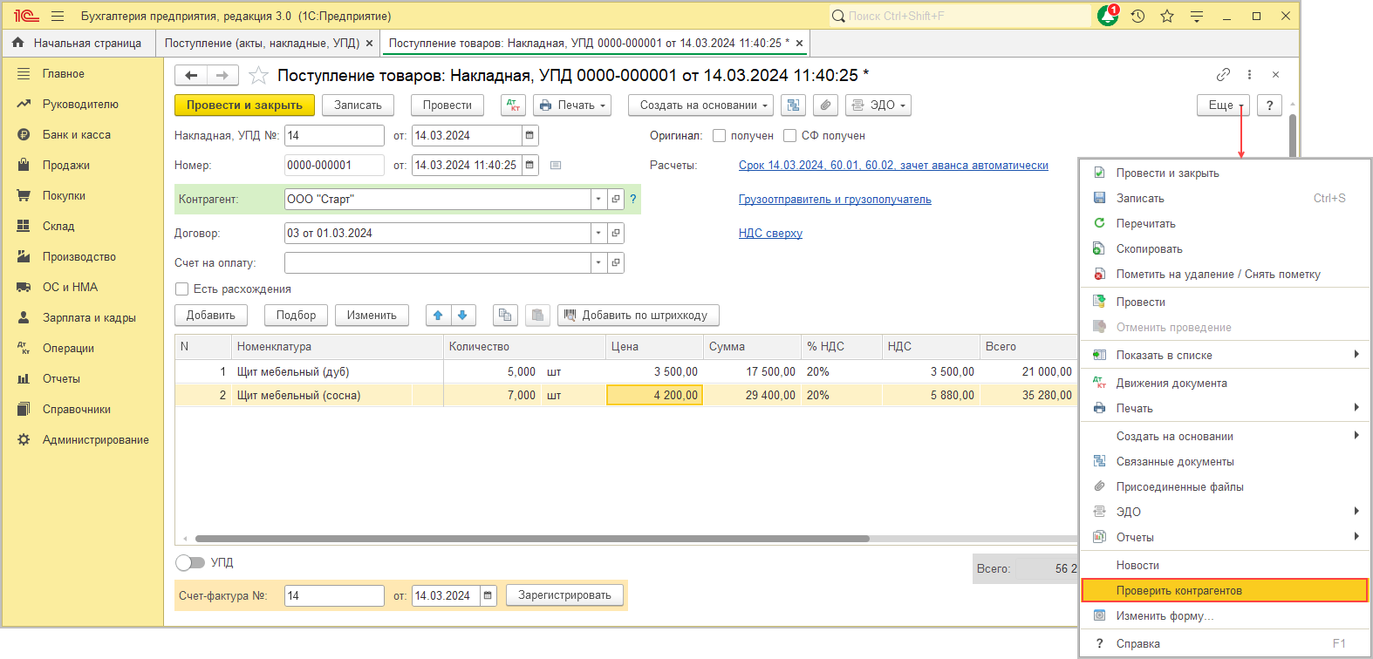Move row up with arrow button
1373x659 pixels.
coord(438,316)
